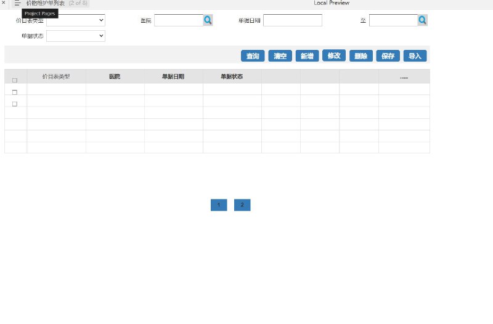
Task: Go to page 2
Action: point(242,205)
